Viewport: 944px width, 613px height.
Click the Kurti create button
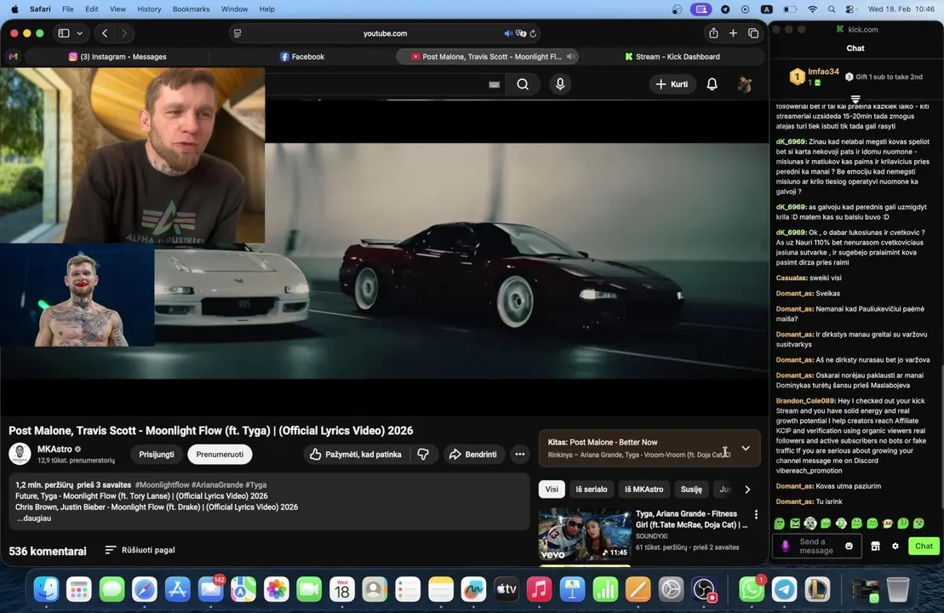(672, 84)
